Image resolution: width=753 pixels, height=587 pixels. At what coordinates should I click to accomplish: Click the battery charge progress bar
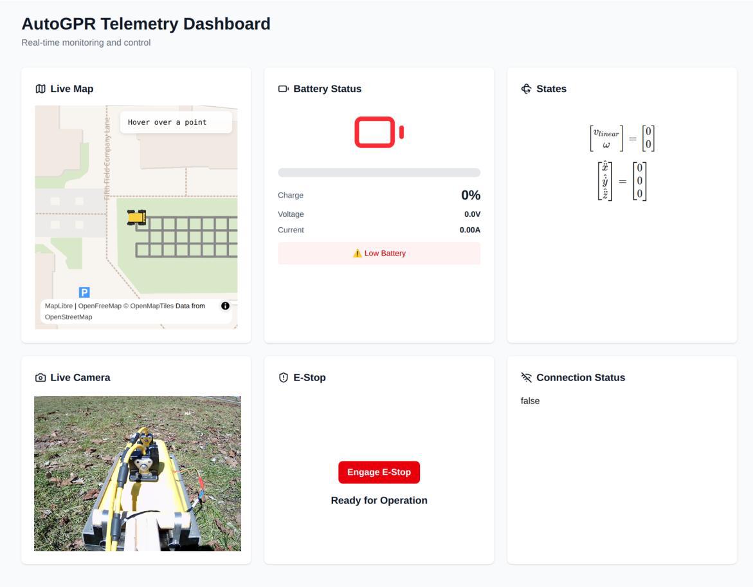pos(379,172)
